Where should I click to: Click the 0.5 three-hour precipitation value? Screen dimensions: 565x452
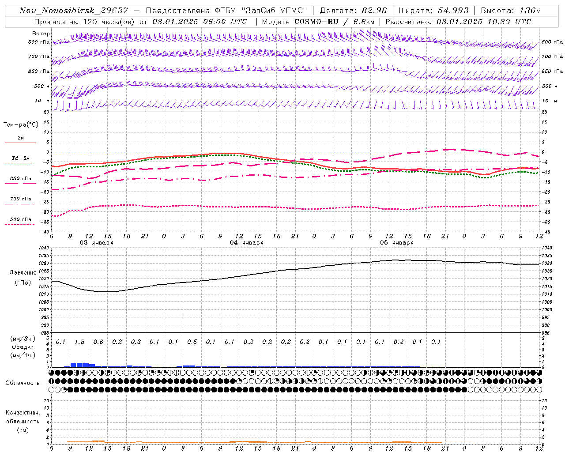192,342
